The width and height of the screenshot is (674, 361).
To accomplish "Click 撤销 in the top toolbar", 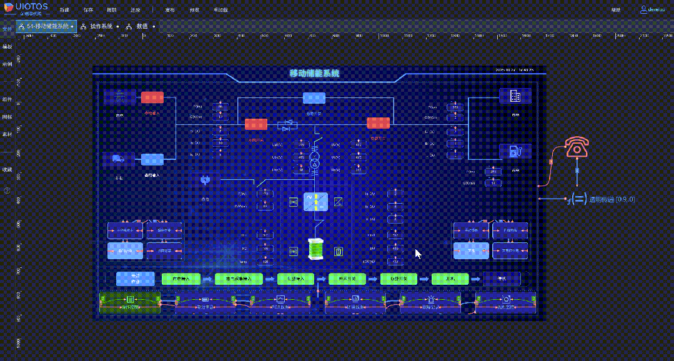I will tap(112, 9).
